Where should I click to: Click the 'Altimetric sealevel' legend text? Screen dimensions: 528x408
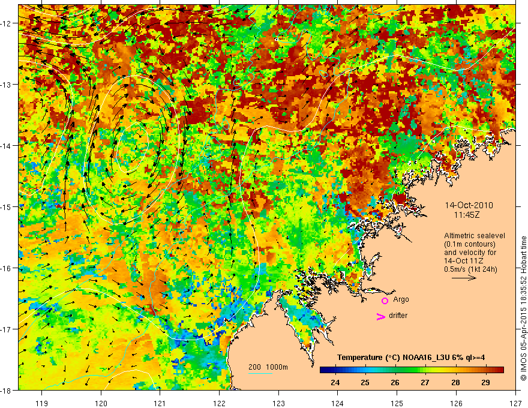click(x=475, y=236)
